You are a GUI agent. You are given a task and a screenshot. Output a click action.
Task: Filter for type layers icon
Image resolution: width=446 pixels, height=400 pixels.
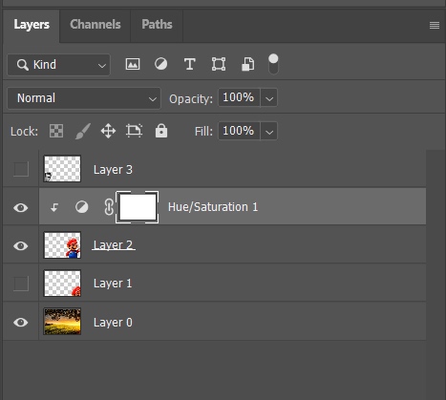[x=190, y=64]
